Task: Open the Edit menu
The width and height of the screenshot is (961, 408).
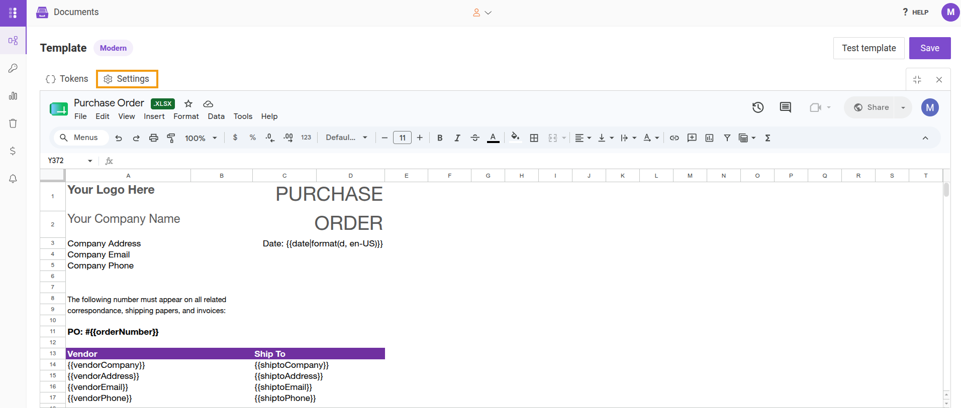Action: point(103,116)
